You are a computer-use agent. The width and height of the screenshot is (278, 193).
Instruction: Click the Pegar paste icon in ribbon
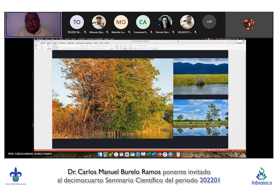tap(36, 46)
